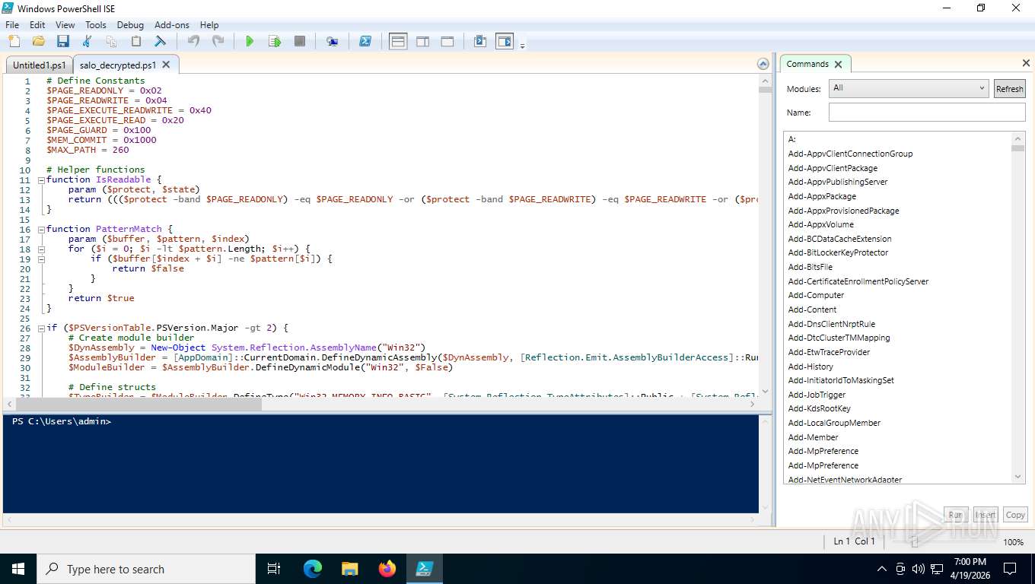Select Add-EtwTraceProvider command

[829, 352]
